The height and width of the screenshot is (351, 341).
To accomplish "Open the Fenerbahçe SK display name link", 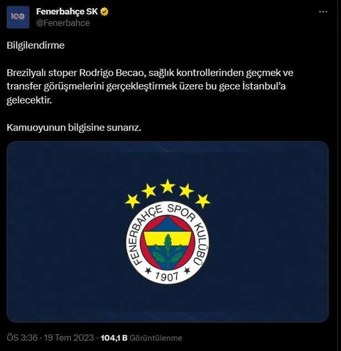I will click(67, 12).
